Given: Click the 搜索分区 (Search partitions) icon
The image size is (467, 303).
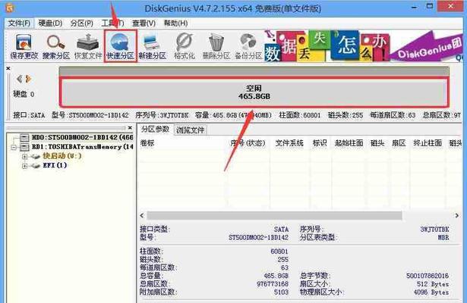Looking at the screenshot, I should 56,46.
